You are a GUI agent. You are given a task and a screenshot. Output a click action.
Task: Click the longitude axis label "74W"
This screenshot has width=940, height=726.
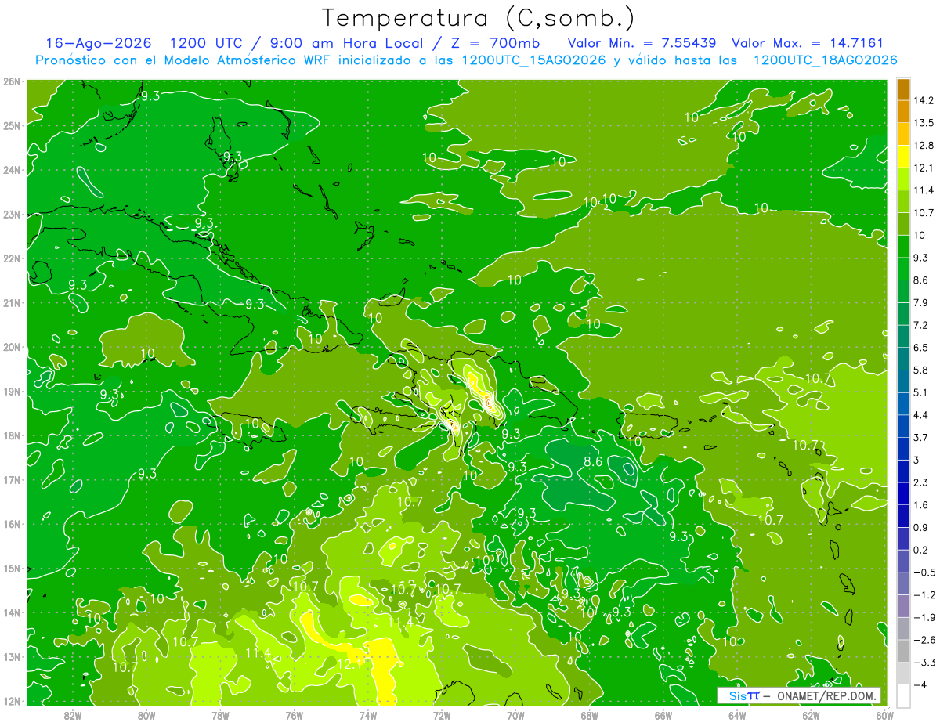pyautogui.click(x=367, y=715)
